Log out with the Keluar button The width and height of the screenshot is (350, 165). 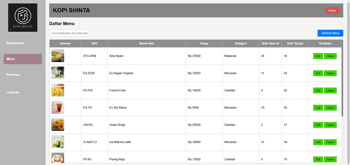click(332, 10)
